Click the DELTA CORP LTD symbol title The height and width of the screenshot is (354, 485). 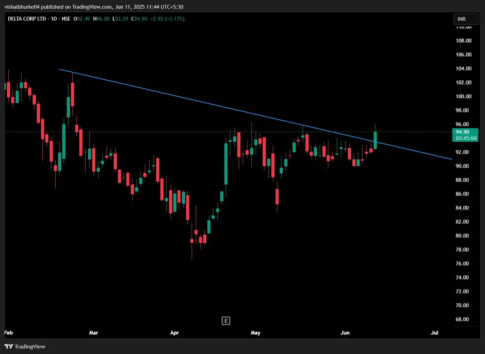point(27,19)
